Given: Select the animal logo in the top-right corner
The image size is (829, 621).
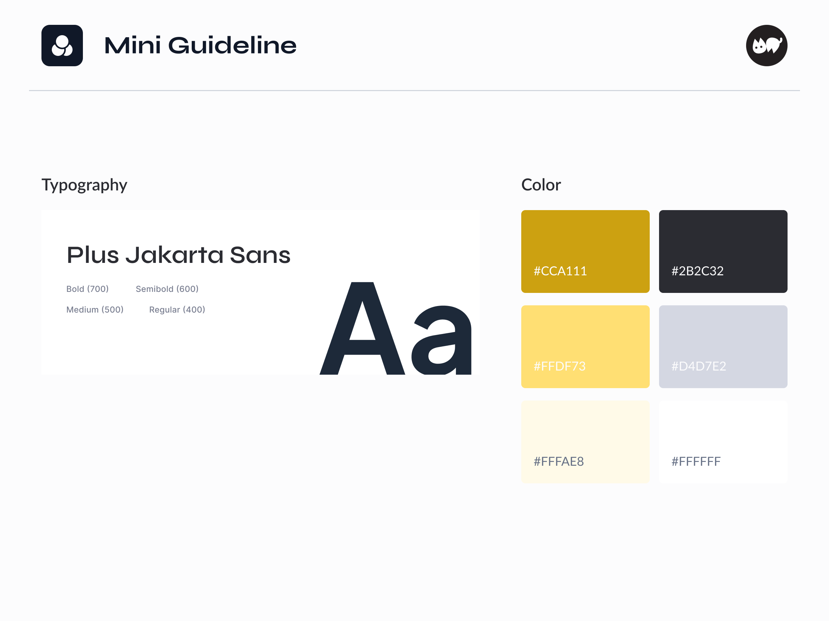Looking at the screenshot, I should [766, 45].
